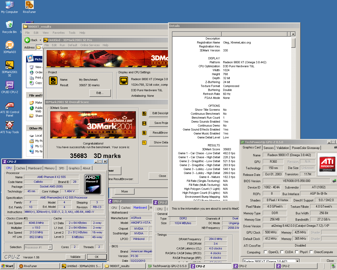Open Recycle Bin desktop icon
Viewport: 337px width, 270px height.
[9, 27]
